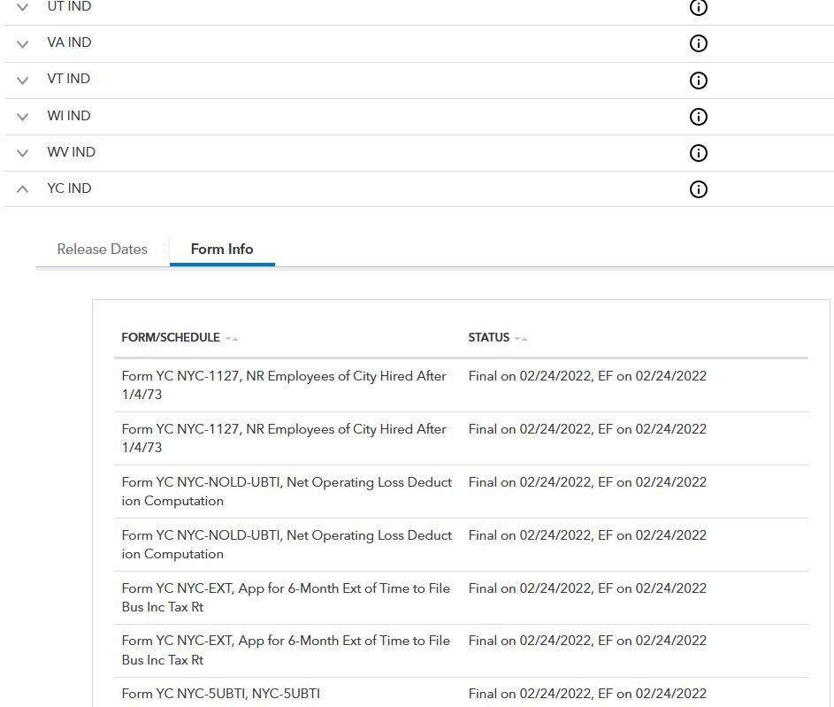834x707 pixels.
Task: Sort by the FORM/SCHEDULE column arrows
Action: click(x=232, y=338)
